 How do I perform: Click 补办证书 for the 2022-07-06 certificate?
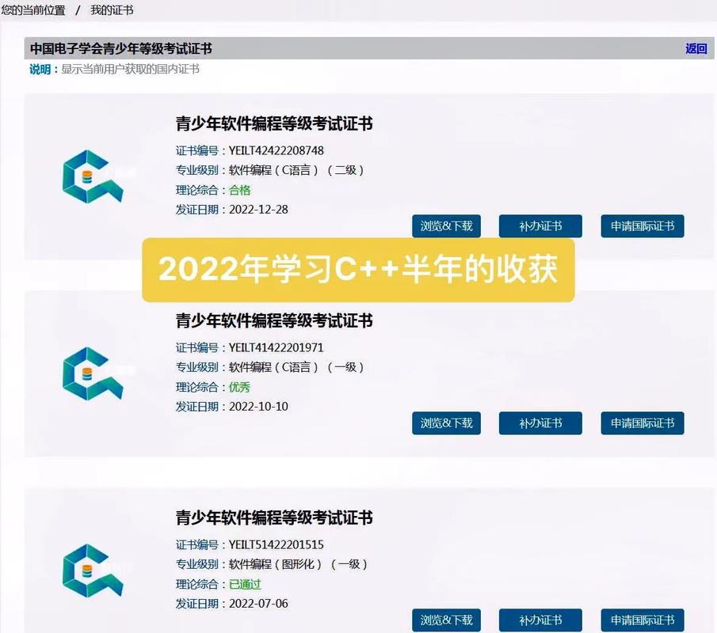pyautogui.click(x=540, y=620)
